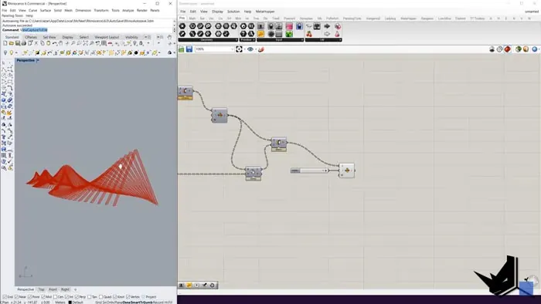Screen dimensions: 541x304
Task: Toggle the Vertex osnap checkbox
Action: click(x=128, y=297)
